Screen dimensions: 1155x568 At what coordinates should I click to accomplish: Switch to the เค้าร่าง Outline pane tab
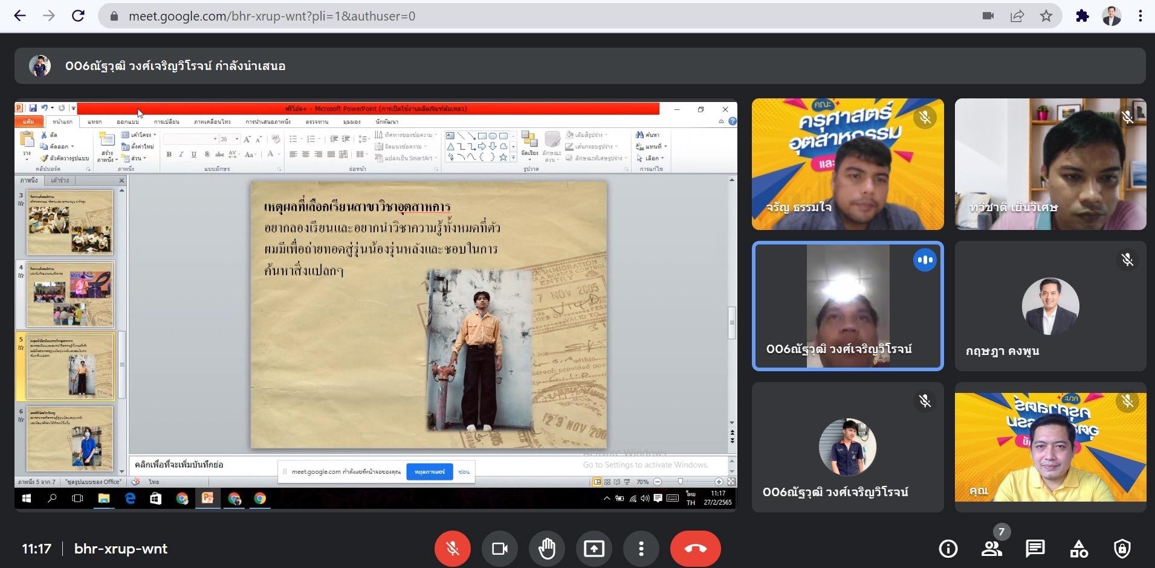tap(60, 180)
